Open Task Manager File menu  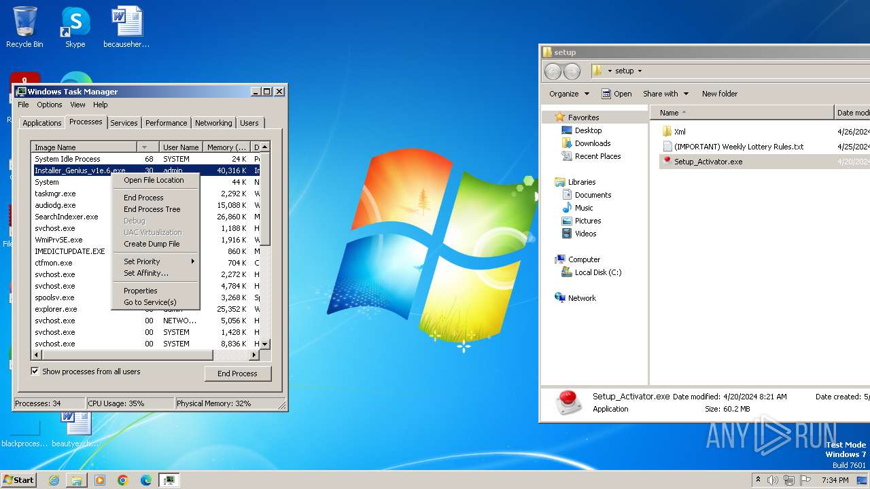[23, 105]
